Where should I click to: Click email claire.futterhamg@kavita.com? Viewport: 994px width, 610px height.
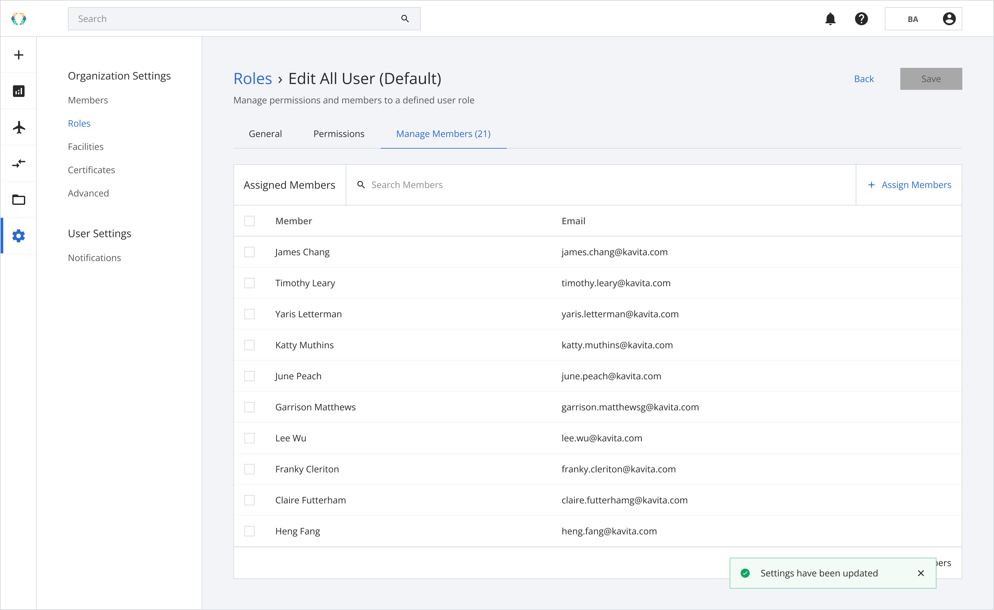(x=624, y=501)
